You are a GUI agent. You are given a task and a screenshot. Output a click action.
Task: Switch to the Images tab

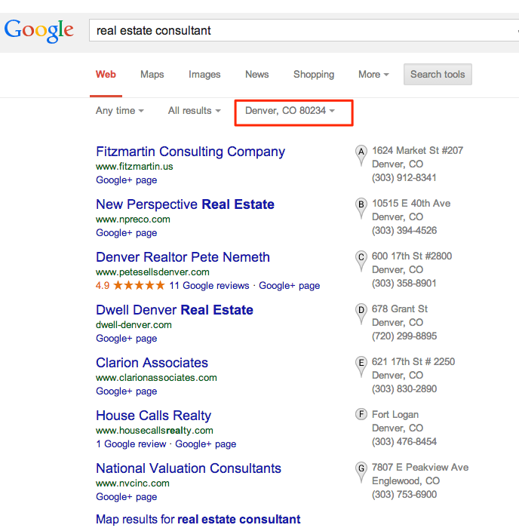point(204,74)
